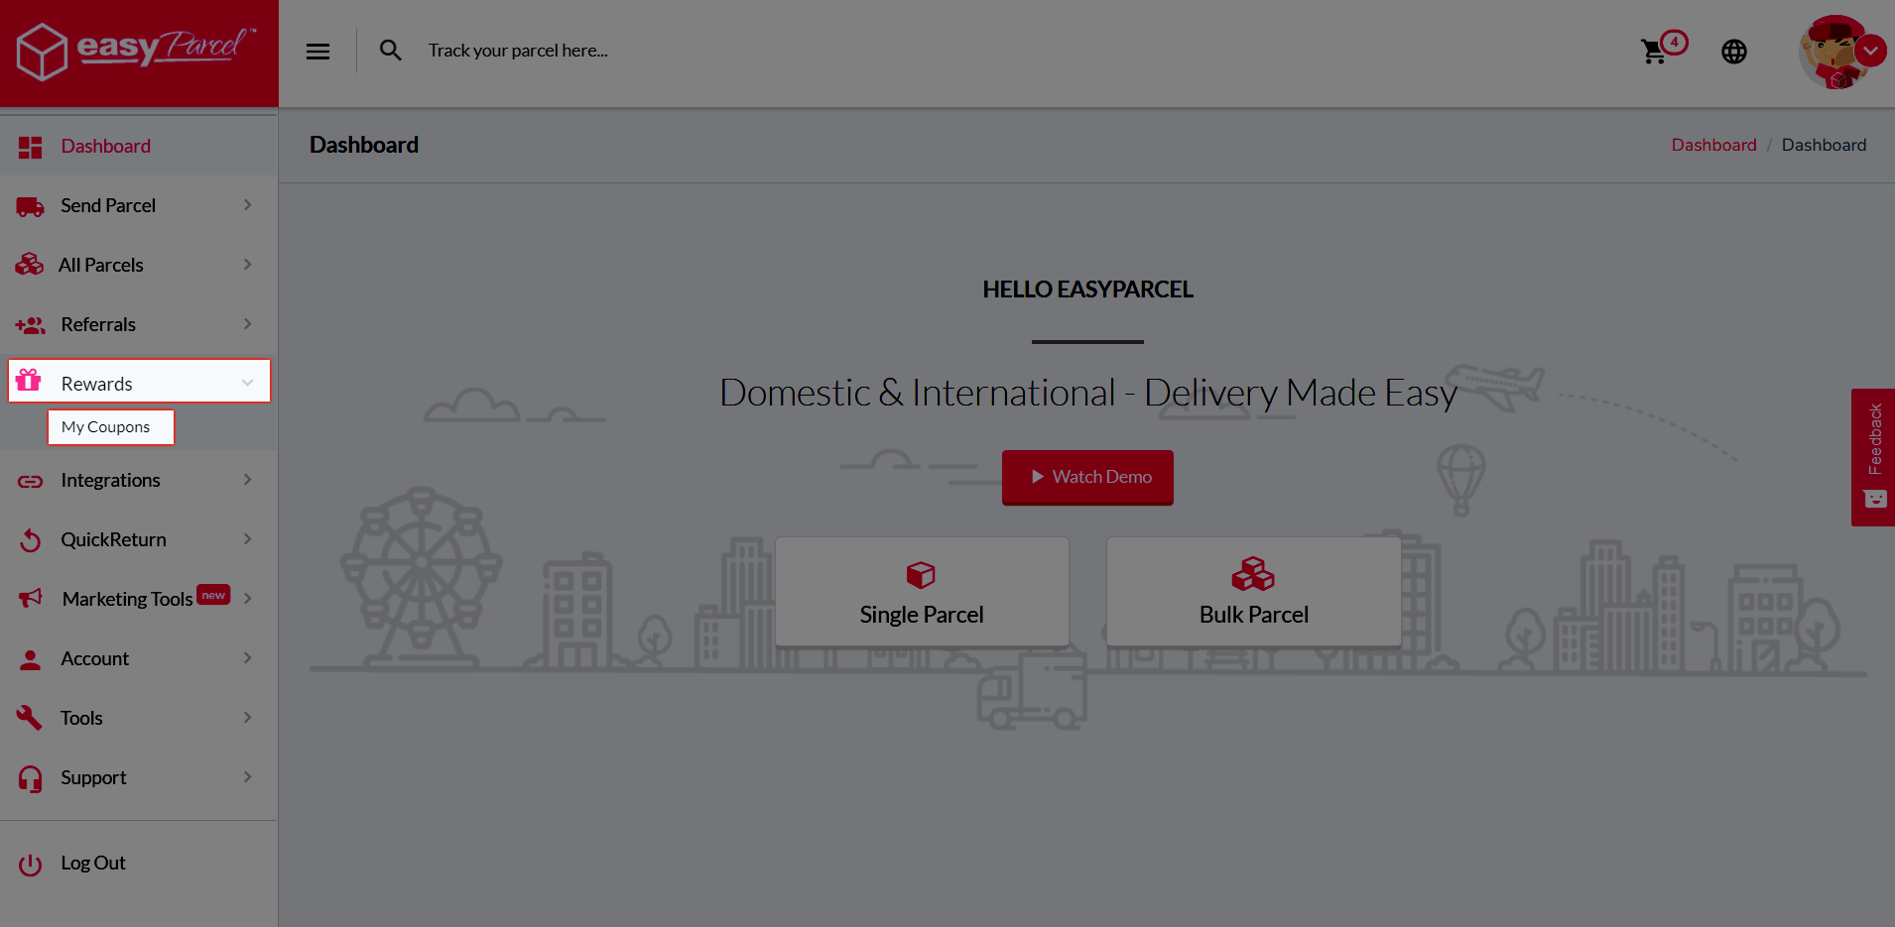Open Marketing Tools menu item
Viewport: 1895px width, 927px height.
[x=127, y=599]
